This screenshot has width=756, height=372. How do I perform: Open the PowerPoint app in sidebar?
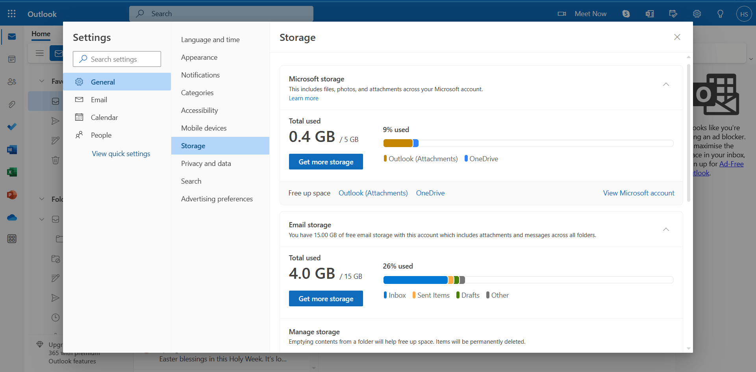click(12, 195)
